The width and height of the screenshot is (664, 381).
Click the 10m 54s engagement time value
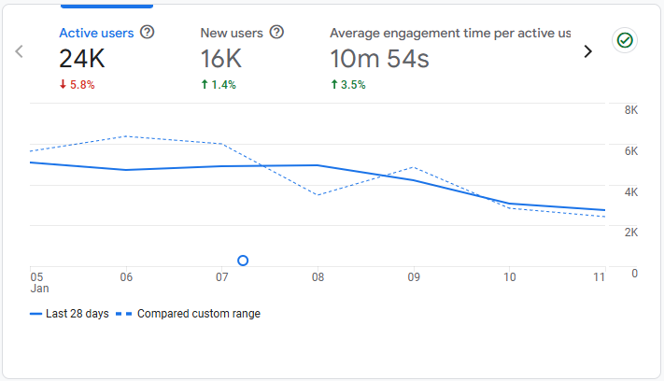[x=379, y=59]
